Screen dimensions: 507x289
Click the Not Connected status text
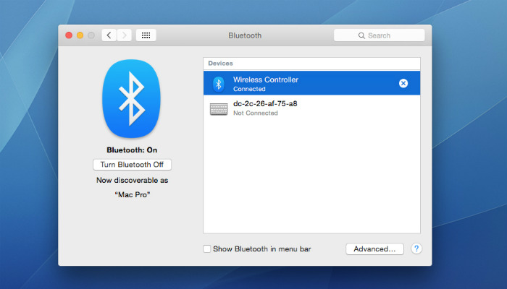(256, 113)
